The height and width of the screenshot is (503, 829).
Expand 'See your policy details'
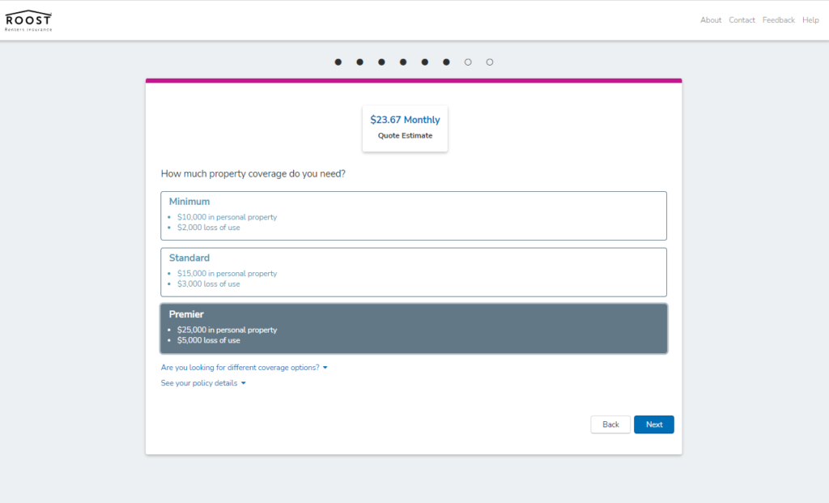point(203,383)
